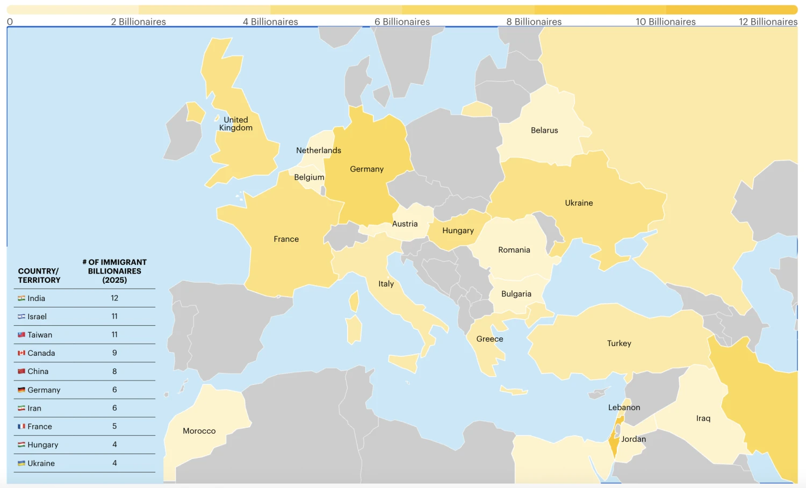Click the China flag icon in table
Image resolution: width=806 pixels, height=488 pixels.
point(21,371)
